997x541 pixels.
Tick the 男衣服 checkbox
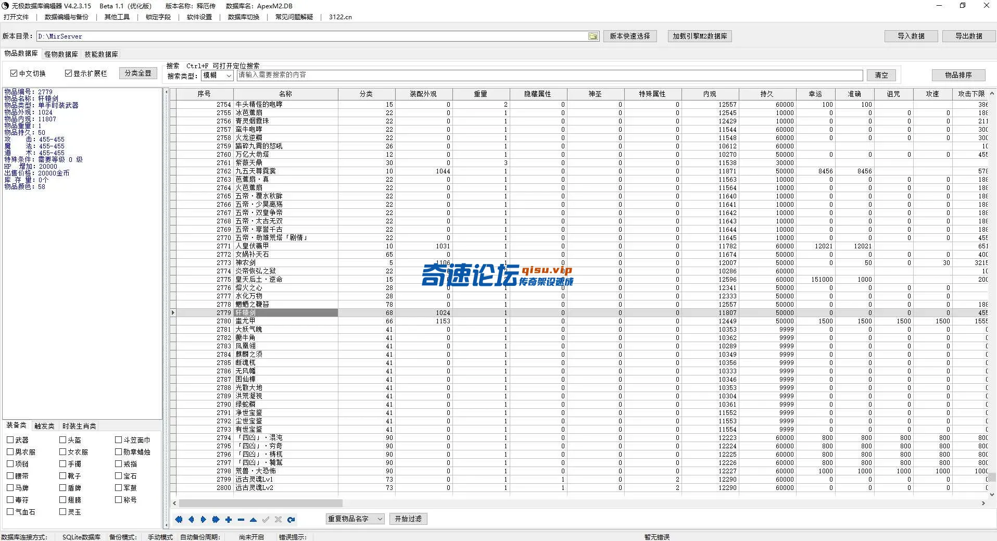[x=10, y=452]
